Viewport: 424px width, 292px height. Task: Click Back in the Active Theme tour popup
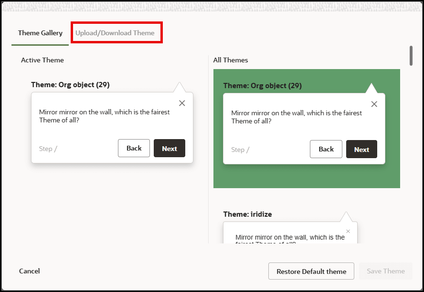click(134, 148)
